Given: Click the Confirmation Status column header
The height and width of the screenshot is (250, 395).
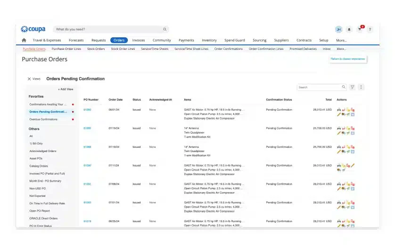Looking at the screenshot, I should pyautogui.click(x=279, y=100).
